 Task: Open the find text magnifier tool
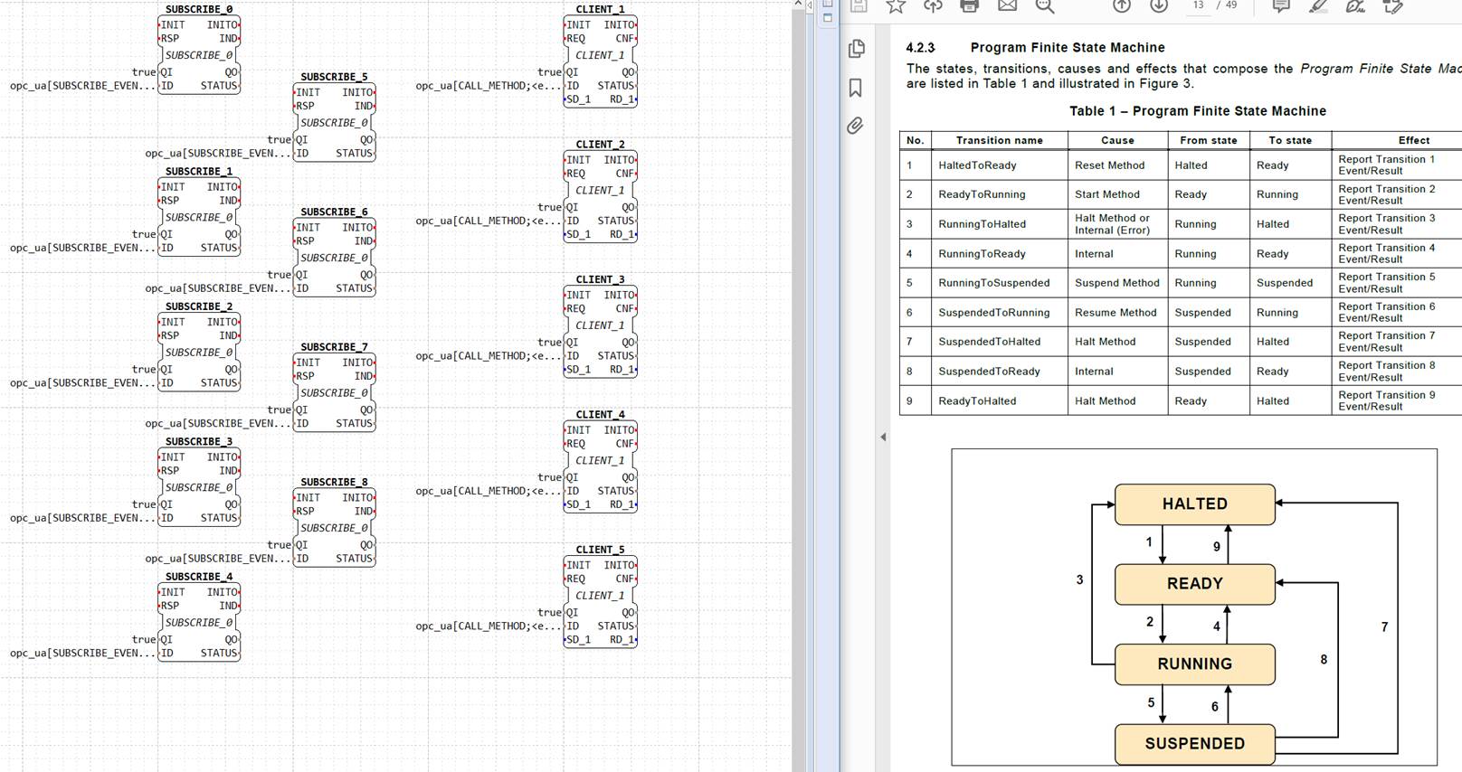[1045, 6]
